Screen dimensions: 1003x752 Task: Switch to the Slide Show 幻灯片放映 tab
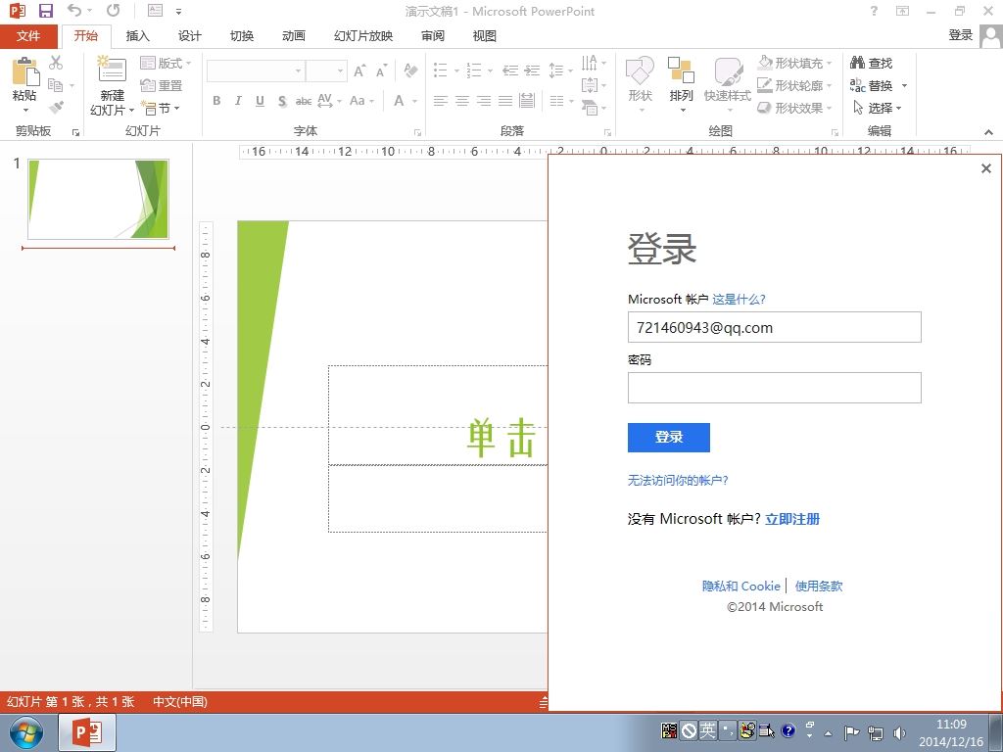[363, 36]
